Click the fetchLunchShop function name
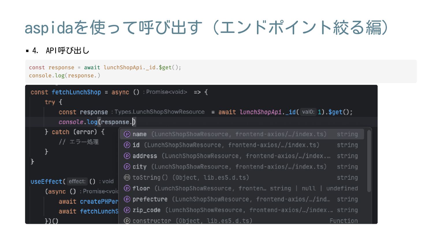The height and width of the screenshot is (249, 442). 76,92
